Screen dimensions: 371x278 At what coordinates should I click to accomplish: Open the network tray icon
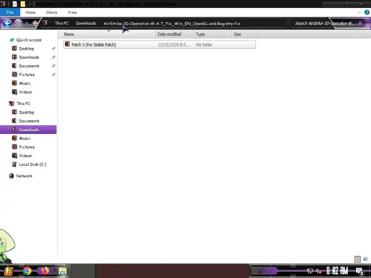pos(310,271)
